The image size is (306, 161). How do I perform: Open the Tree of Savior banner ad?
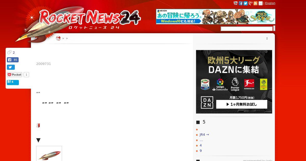point(216,17)
